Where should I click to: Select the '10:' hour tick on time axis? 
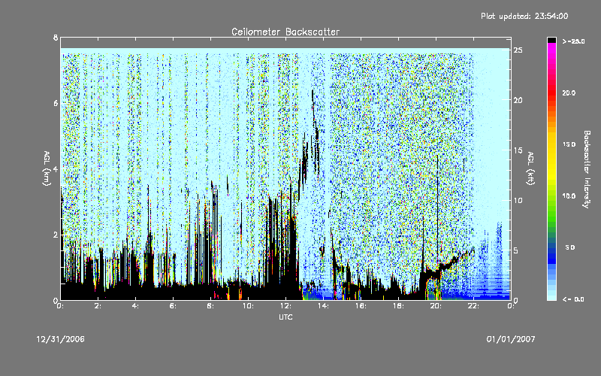249,306
